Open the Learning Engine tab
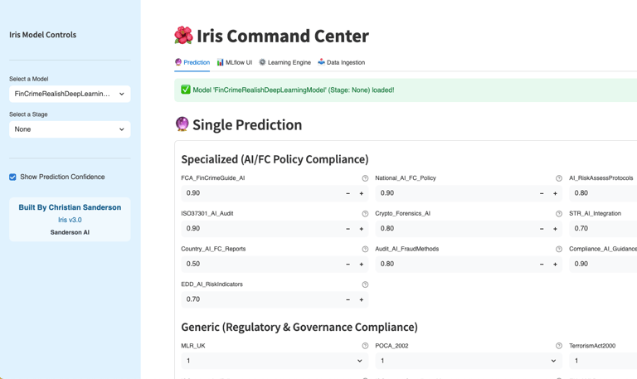The width and height of the screenshot is (637, 379). coord(285,62)
